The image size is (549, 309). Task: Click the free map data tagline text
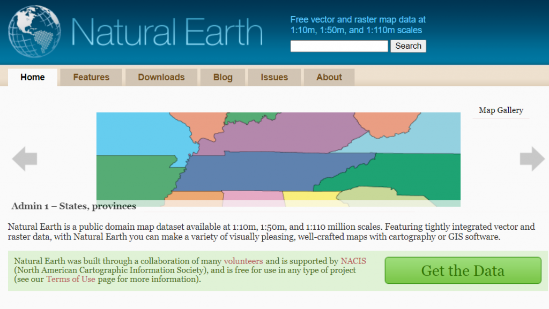[357, 25]
